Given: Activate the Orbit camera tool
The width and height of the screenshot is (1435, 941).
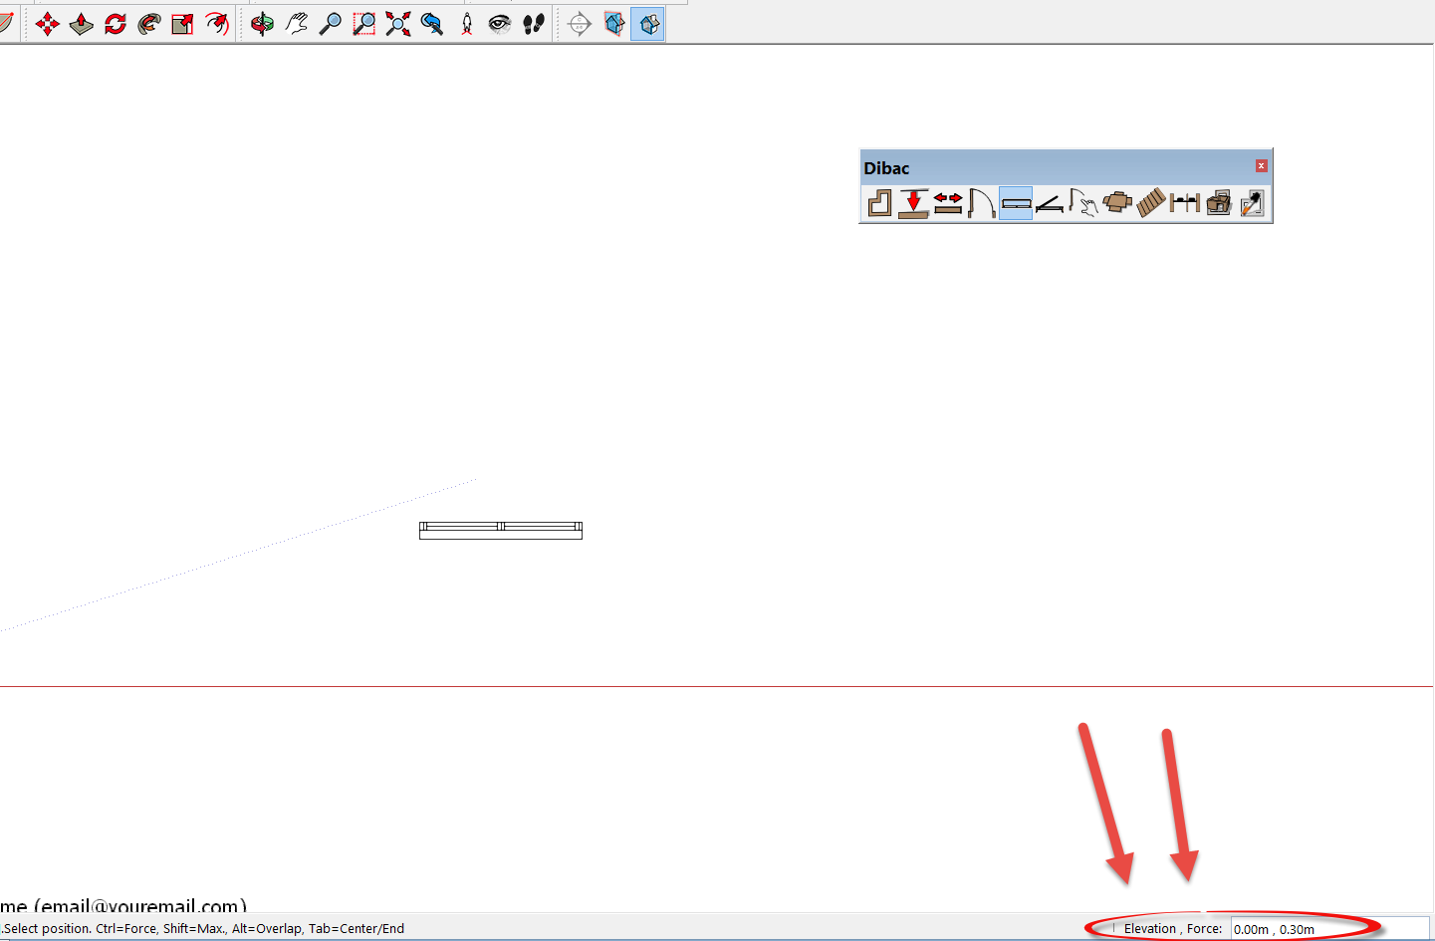Looking at the screenshot, I should click(263, 24).
